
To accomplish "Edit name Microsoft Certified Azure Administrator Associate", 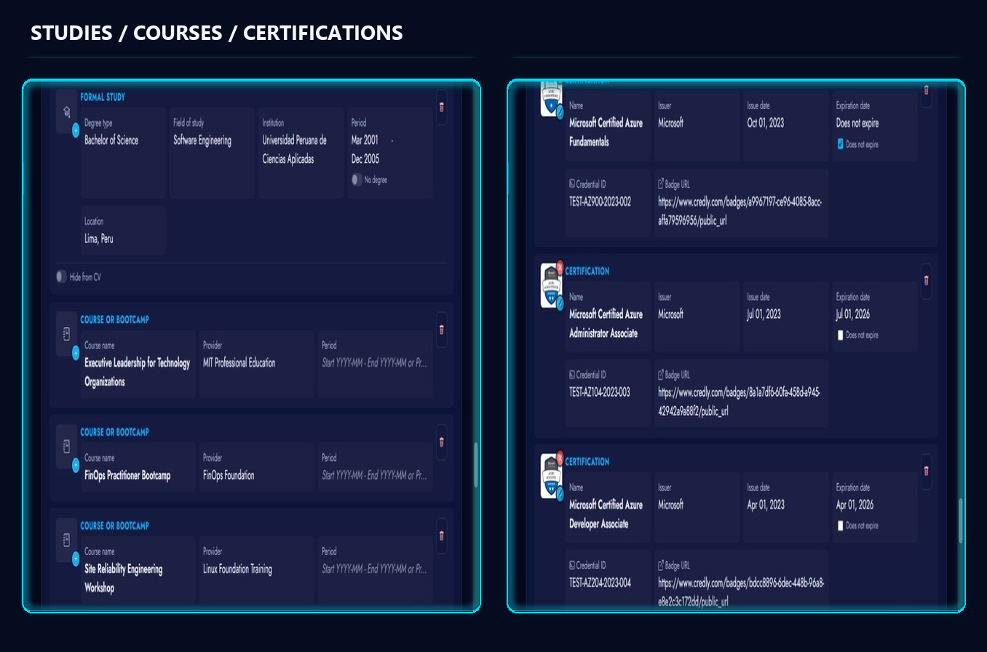I will pos(608,317).
